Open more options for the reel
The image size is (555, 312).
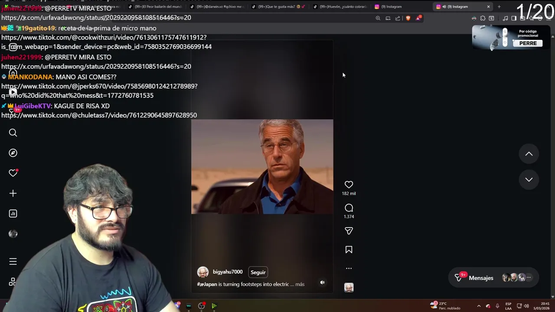(x=349, y=268)
